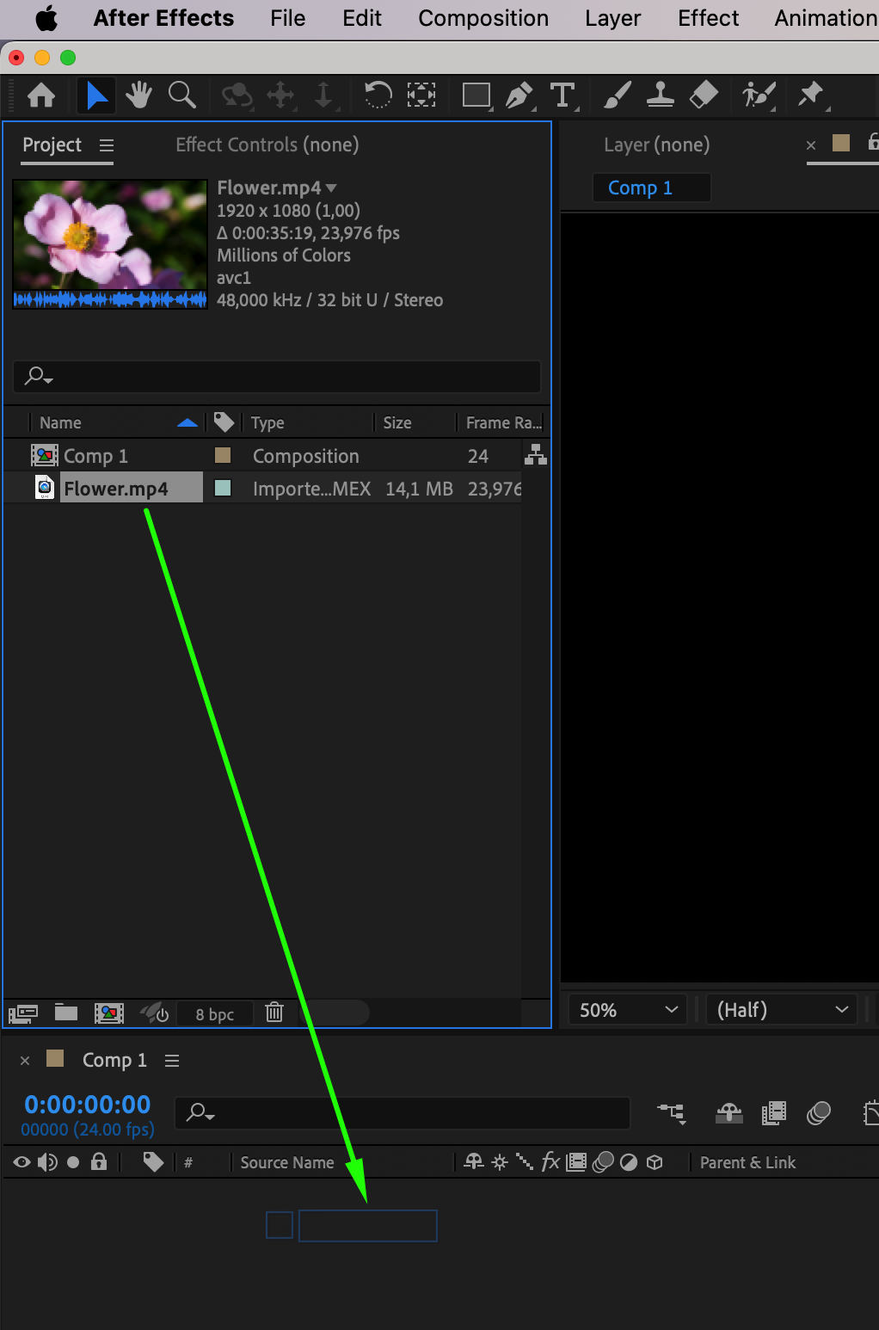
Task: Open the Comp 1 timeline panel menu
Action: [172, 1061]
